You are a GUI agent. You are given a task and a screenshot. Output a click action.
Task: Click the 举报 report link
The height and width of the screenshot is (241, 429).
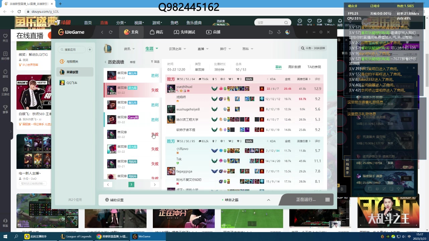tap(132, 62)
